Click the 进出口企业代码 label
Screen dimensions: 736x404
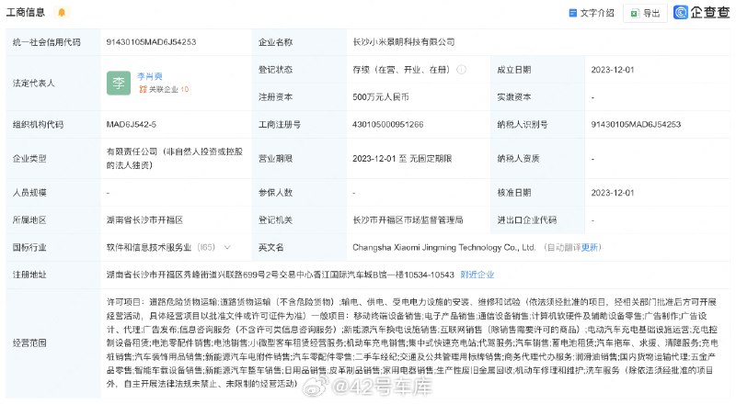526,219
